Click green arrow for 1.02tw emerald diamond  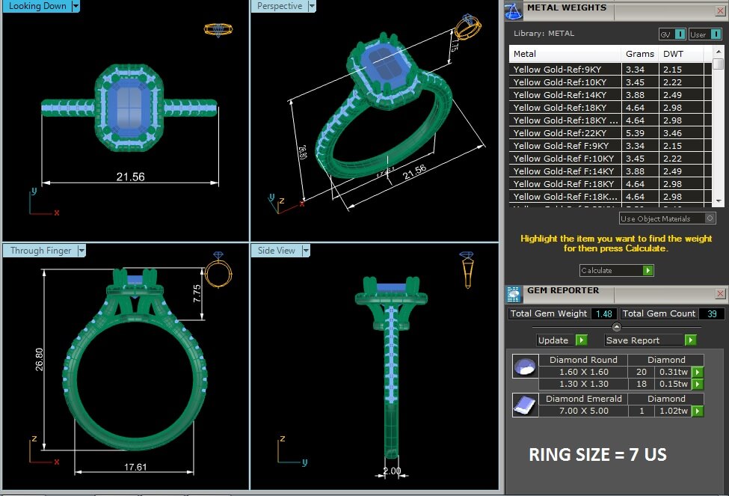[x=698, y=411]
